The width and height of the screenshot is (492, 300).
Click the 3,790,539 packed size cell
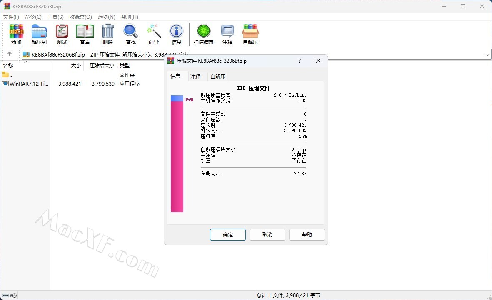(103, 84)
